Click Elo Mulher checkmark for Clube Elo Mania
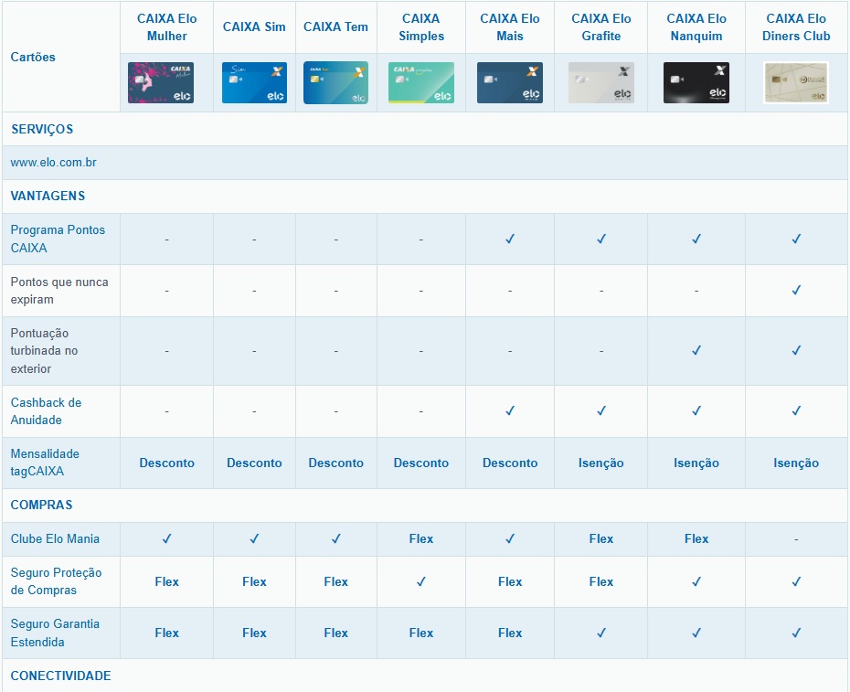 tap(166, 539)
